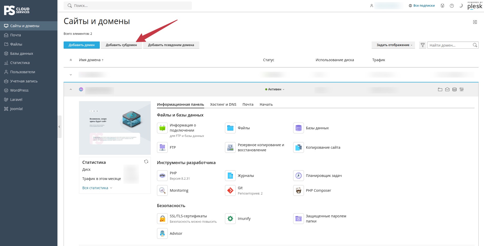This screenshot has width=484, height=246.
Task: Toggle dark mode moon icon
Action: [x=461, y=6]
